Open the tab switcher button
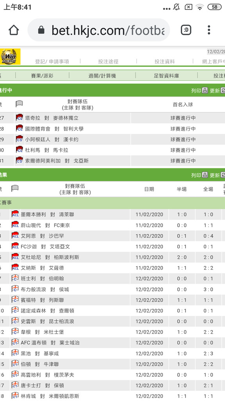The image size is (225, 401). click(186, 30)
